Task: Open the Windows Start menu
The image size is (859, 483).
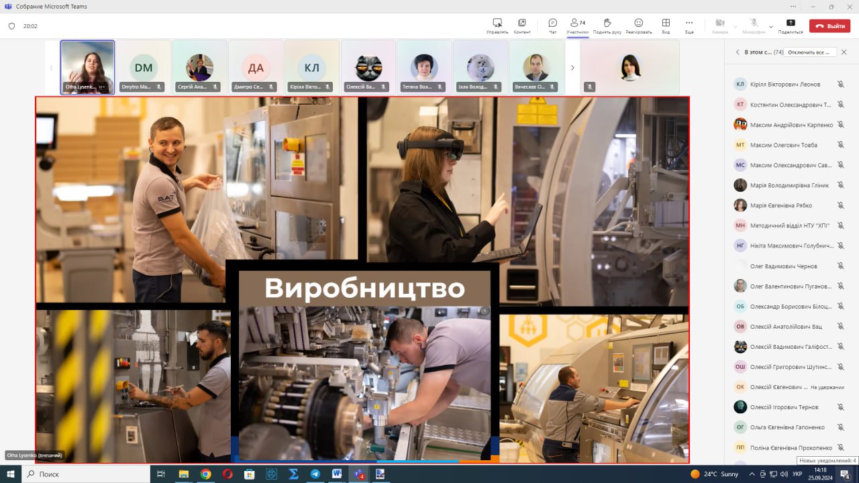Action: [x=11, y=474]
